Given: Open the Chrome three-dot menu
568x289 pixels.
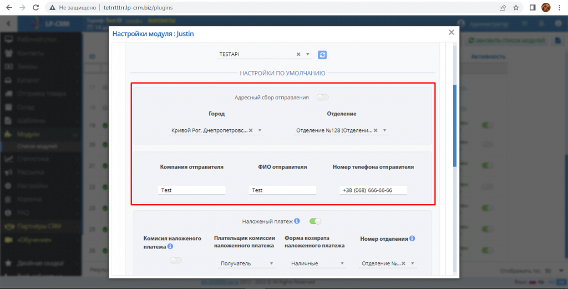Looking at the screenshot, I should [x=559, y=8].
